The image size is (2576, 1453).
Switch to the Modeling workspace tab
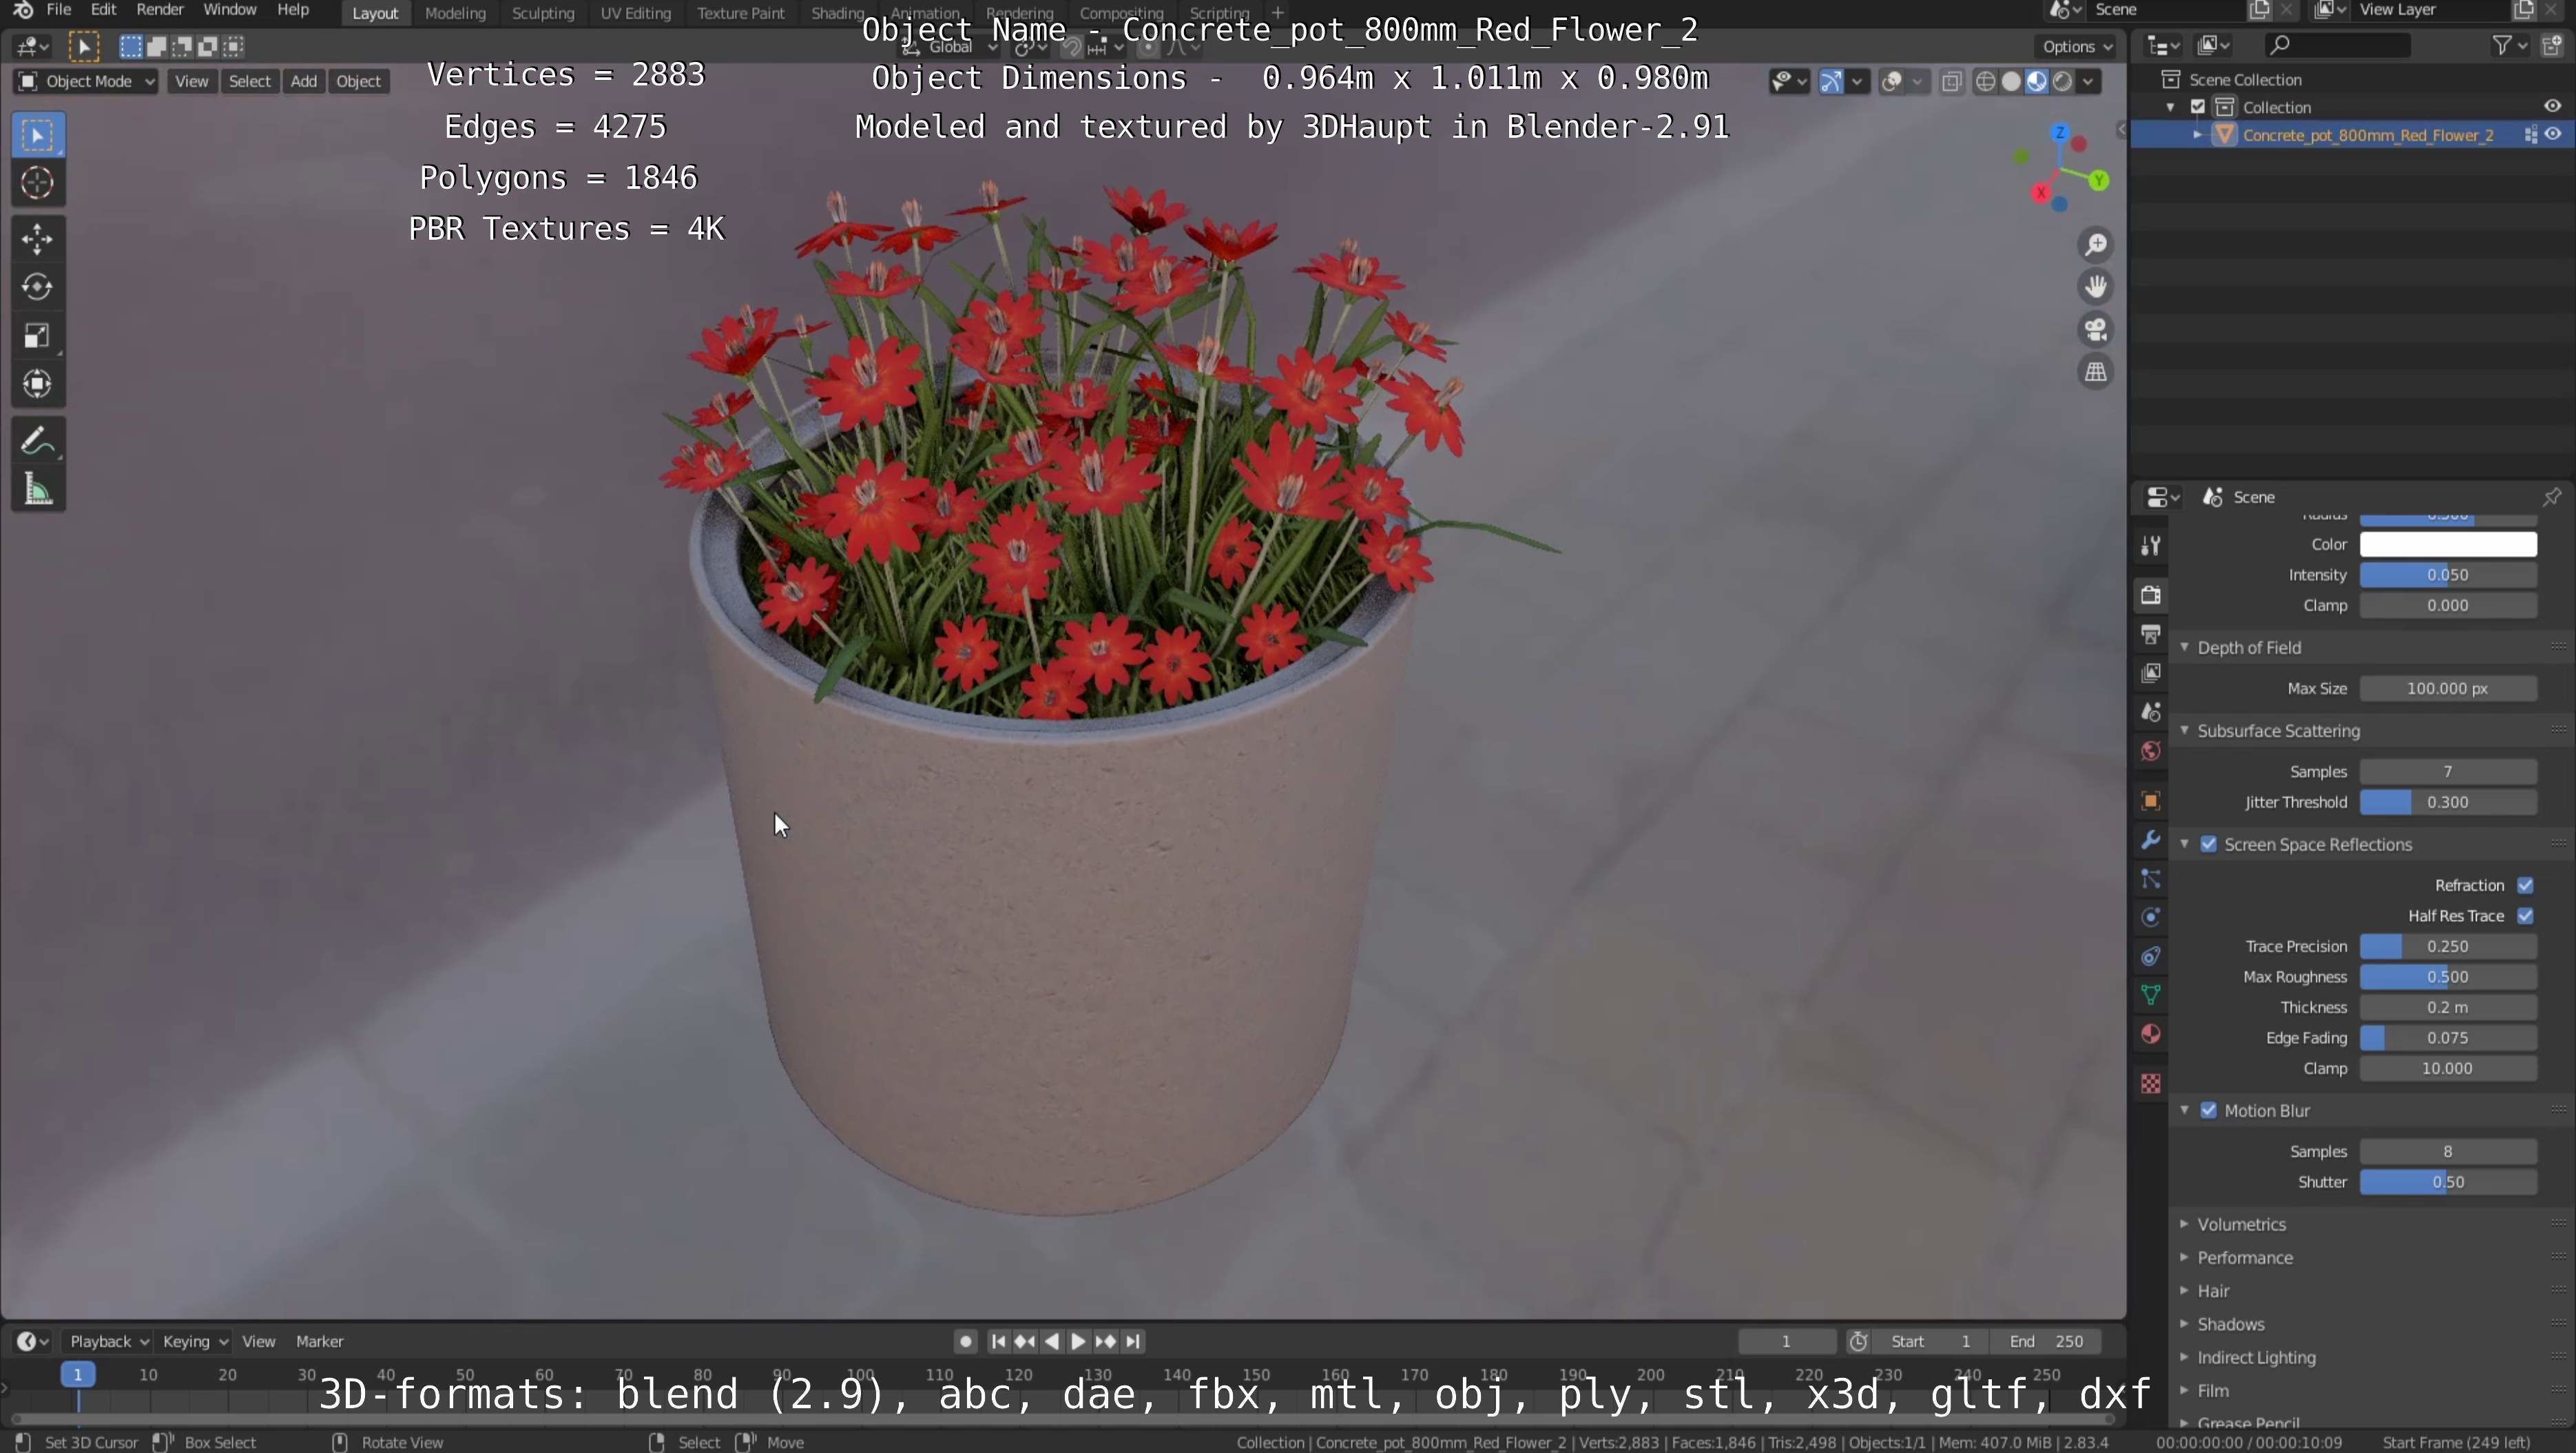(x=455, y=13)
